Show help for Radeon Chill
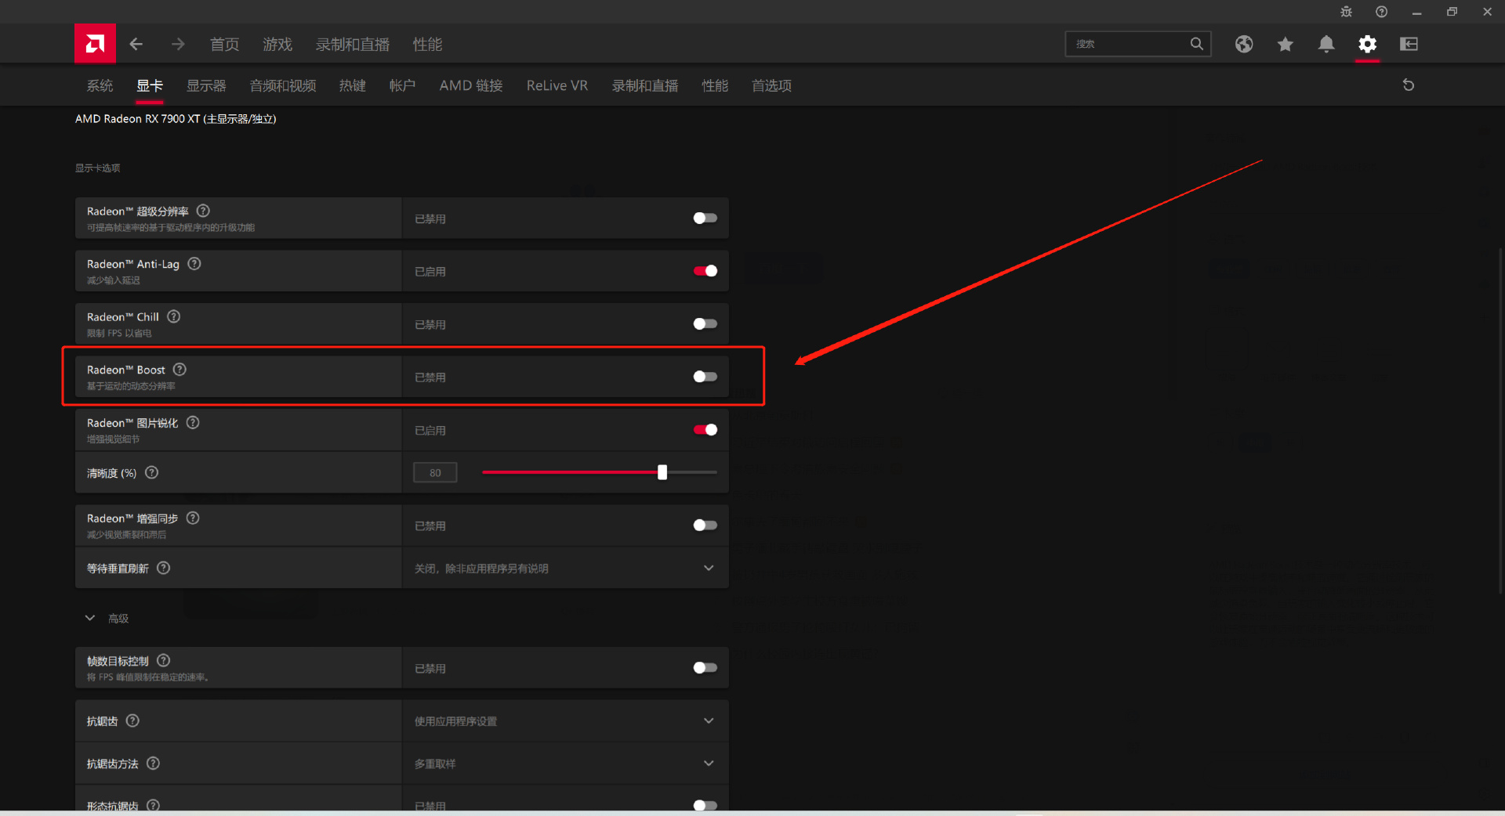The width and height of the screenshot is (1505, 816). coord(174,316)
